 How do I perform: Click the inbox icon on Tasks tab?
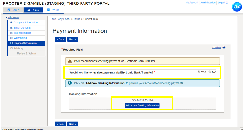click(29, 10)
